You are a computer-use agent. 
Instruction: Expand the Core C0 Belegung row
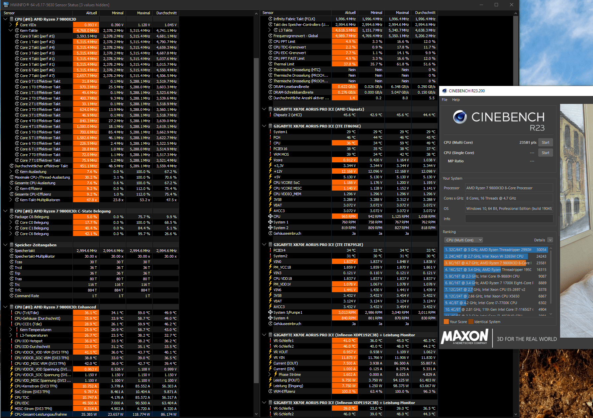coord(11,222)
